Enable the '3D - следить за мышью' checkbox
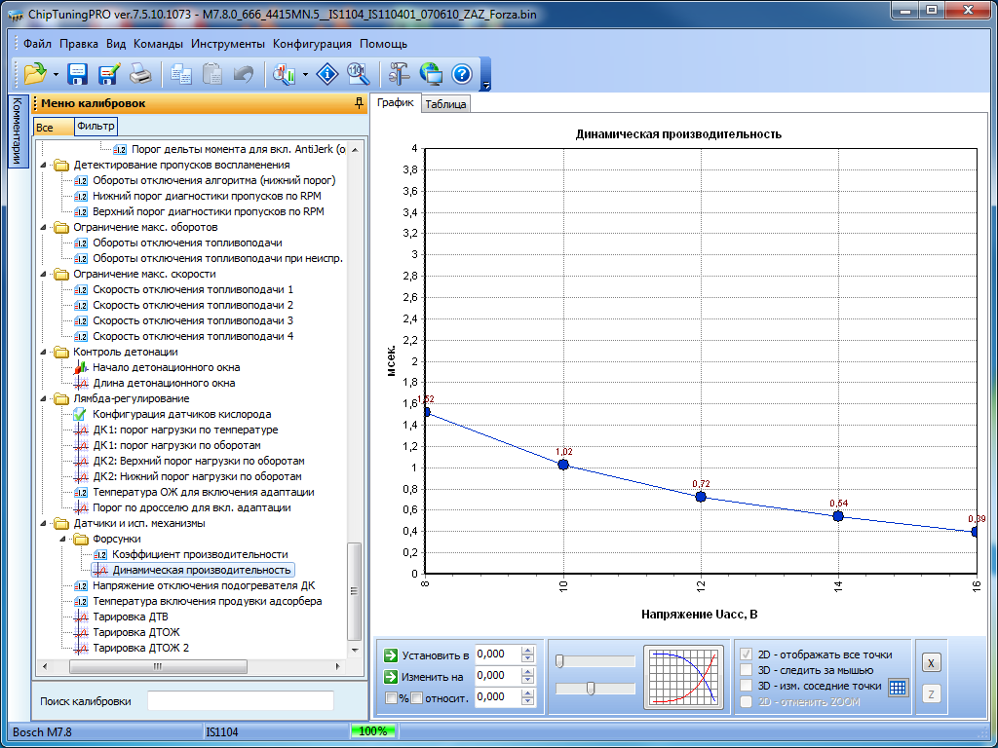The width and height of the screenshot is (998, 748). [x=748, y=670]
